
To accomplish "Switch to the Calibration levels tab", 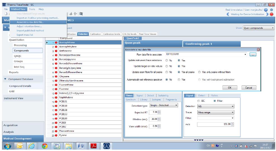I will click(x=112, y=34).
